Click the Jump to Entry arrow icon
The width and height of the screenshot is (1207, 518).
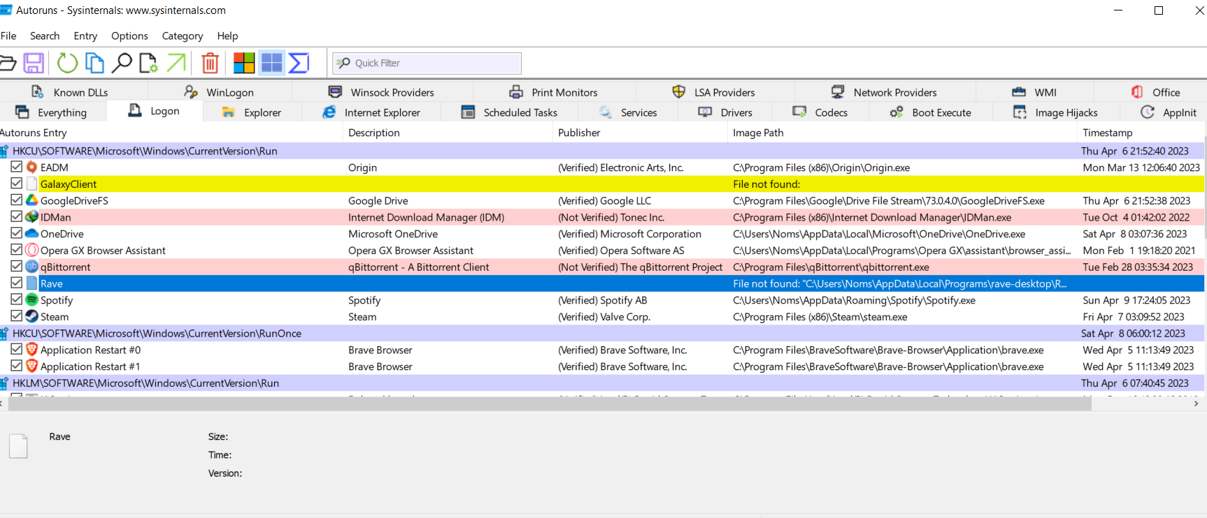[x=176, y=63]
